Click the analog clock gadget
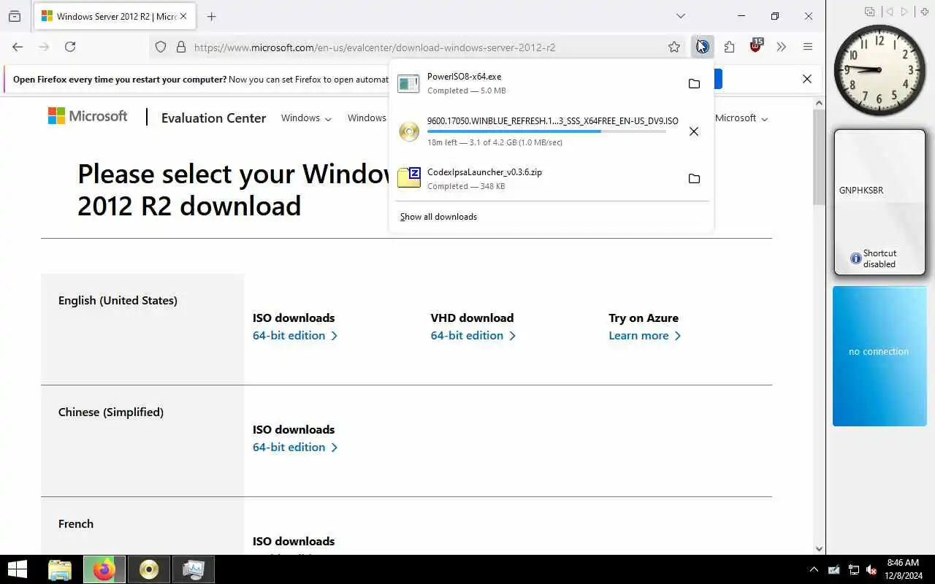 point(879,70)
